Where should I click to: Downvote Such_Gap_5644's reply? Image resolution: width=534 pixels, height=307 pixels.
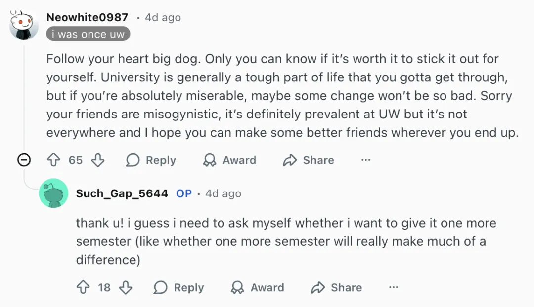(126, 288)
